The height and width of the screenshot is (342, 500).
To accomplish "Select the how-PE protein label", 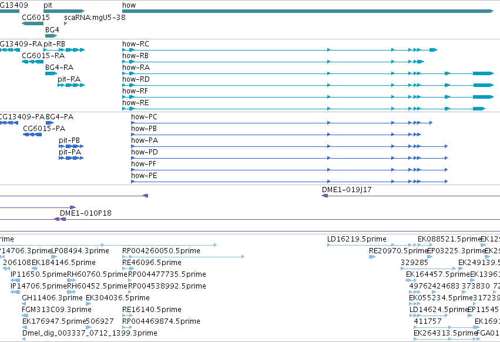I will click(144, 176).
